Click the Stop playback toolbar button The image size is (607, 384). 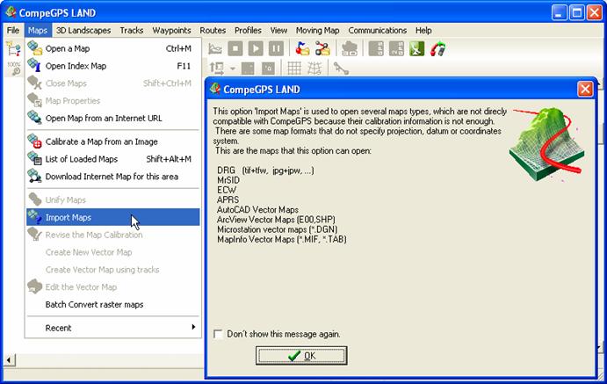point(235,49)
